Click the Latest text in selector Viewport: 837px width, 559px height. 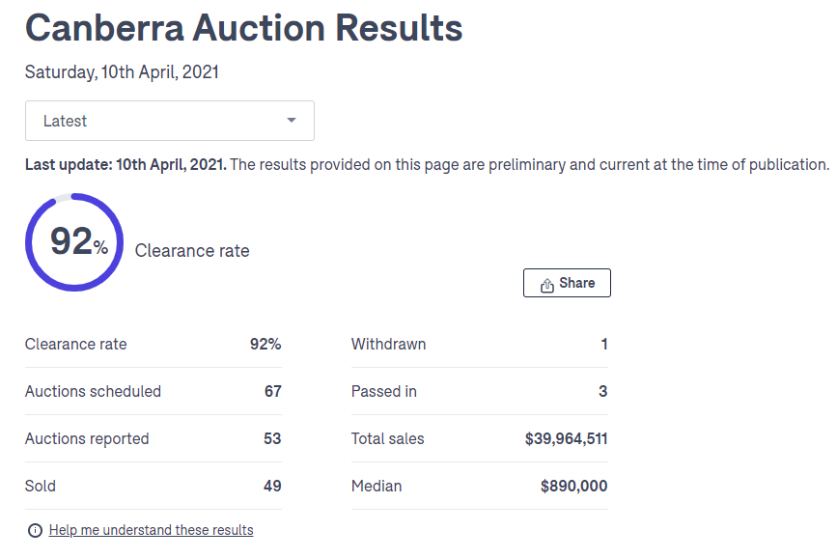(65, 122)
